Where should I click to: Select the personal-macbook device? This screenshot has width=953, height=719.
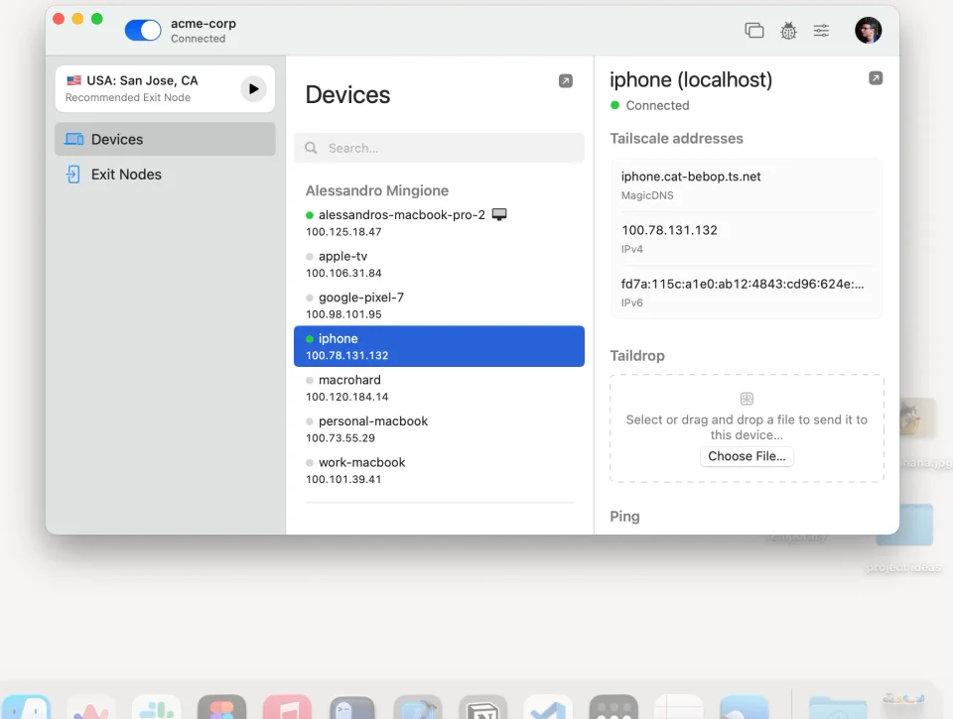point(439,429)
